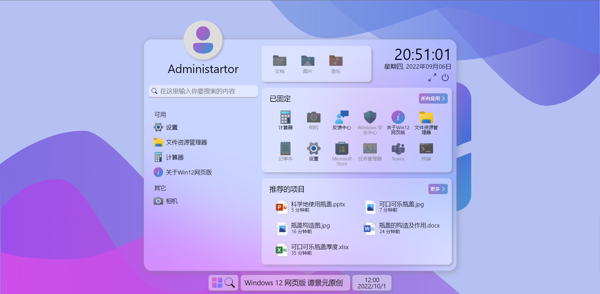Click the 可用 list section heading
The height and width of the screenshot is (294, 600).
(x=160, y=115)
